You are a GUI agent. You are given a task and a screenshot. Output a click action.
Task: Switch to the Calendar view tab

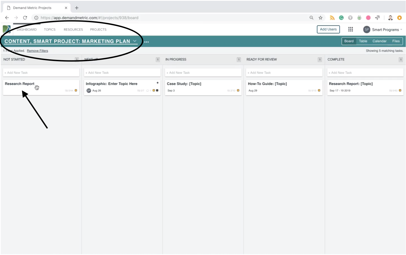coord(380,41)
